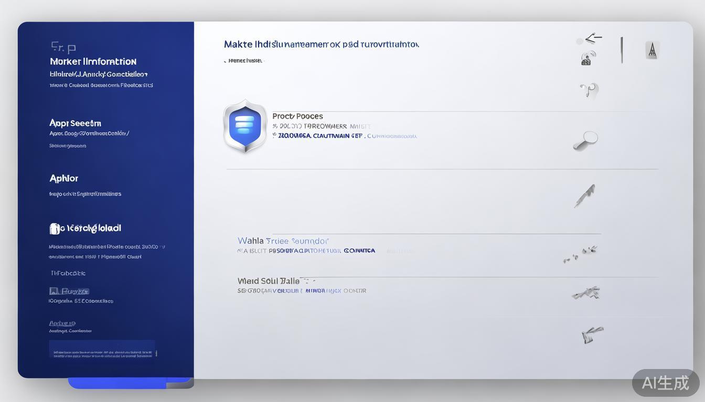Click the main page heading starting with Makte

click(321, 44)
